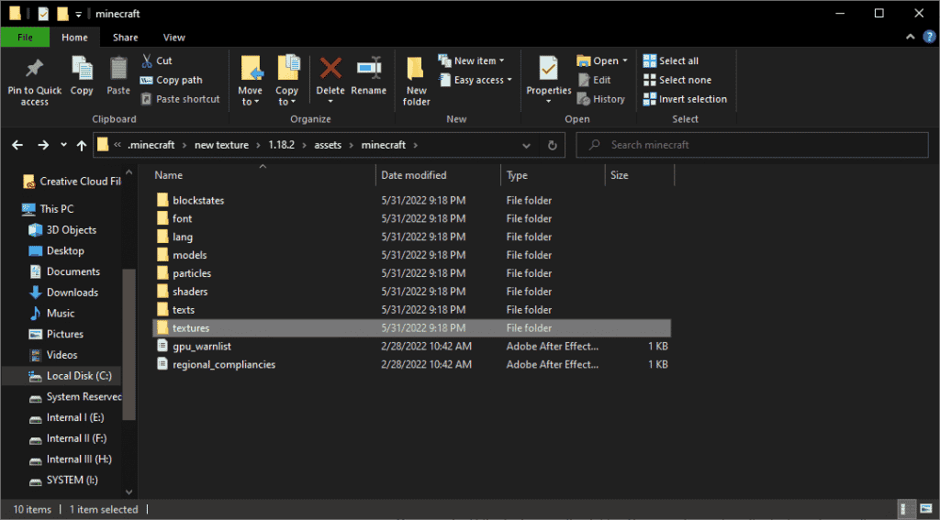Open the Copy to dropdown
Viewport: 940px width, 520px height.
tap(286, 81)
